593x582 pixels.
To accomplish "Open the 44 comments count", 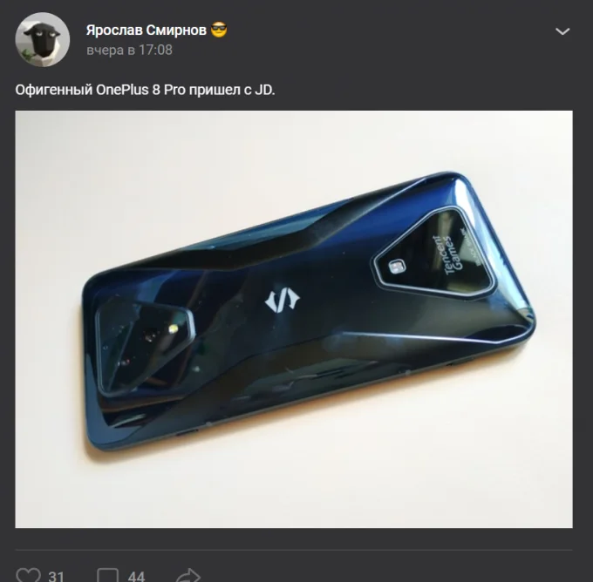I will pos(136,576).
